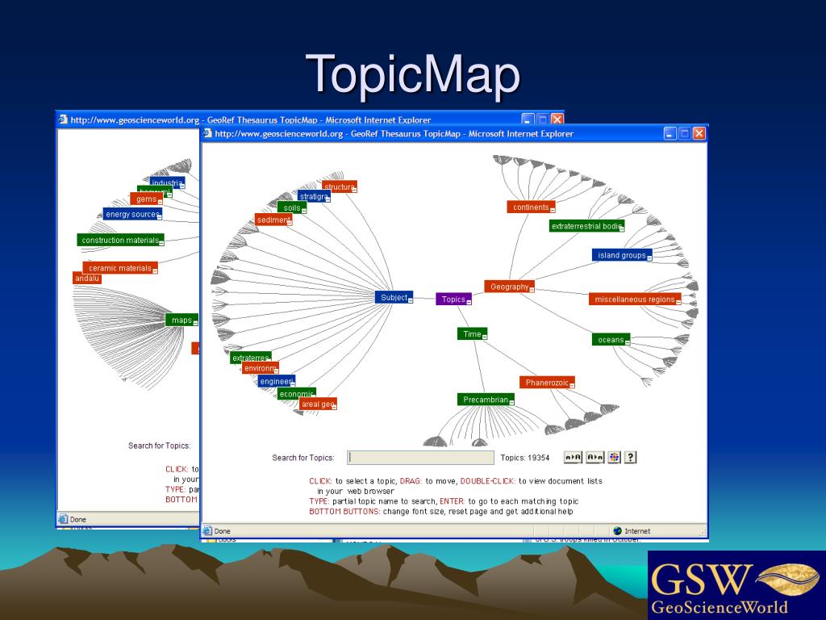Click the IE page icon in front window title bar
The image size is (826, 620).
point(208,133)
